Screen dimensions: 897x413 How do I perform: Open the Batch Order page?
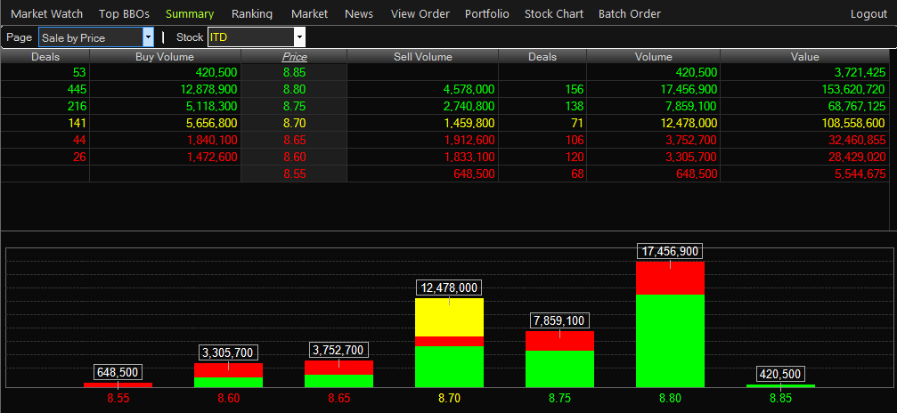(630, 14)
